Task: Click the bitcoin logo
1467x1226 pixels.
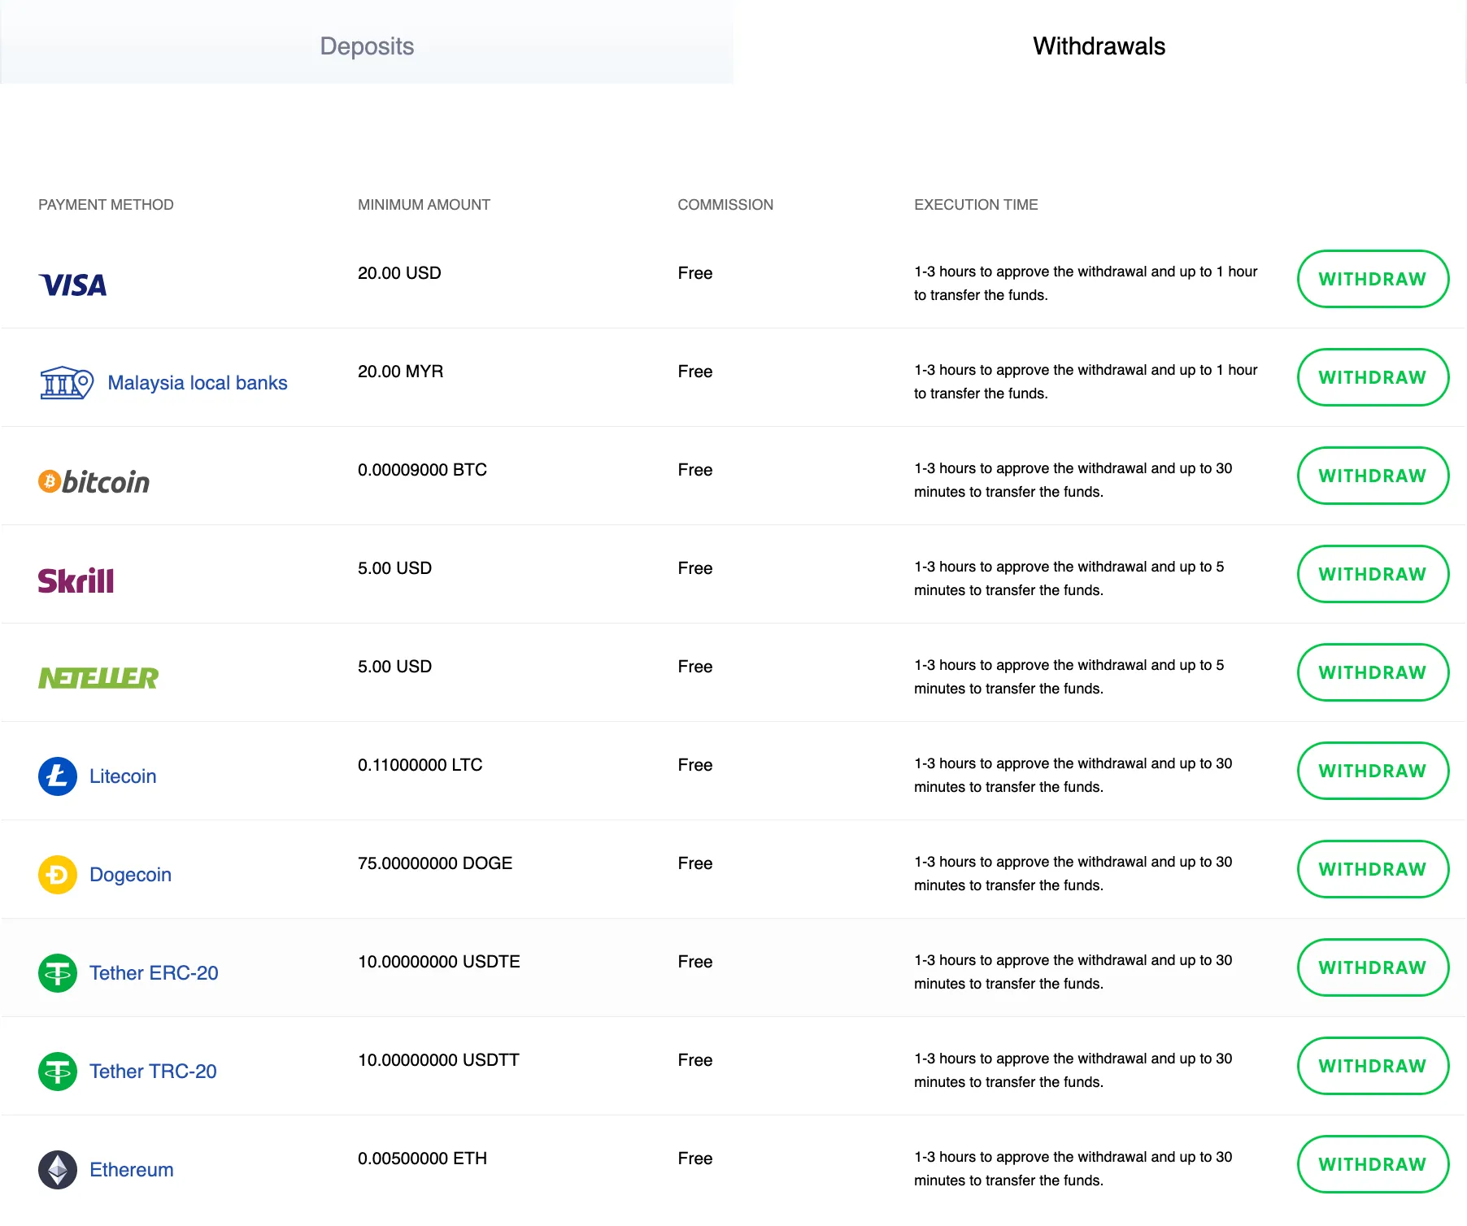Action: click(94, 481)
